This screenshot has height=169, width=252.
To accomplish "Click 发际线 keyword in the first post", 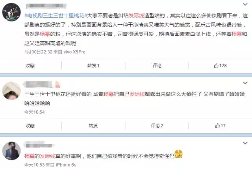I will pyautogui.click(x=137, y=16).
